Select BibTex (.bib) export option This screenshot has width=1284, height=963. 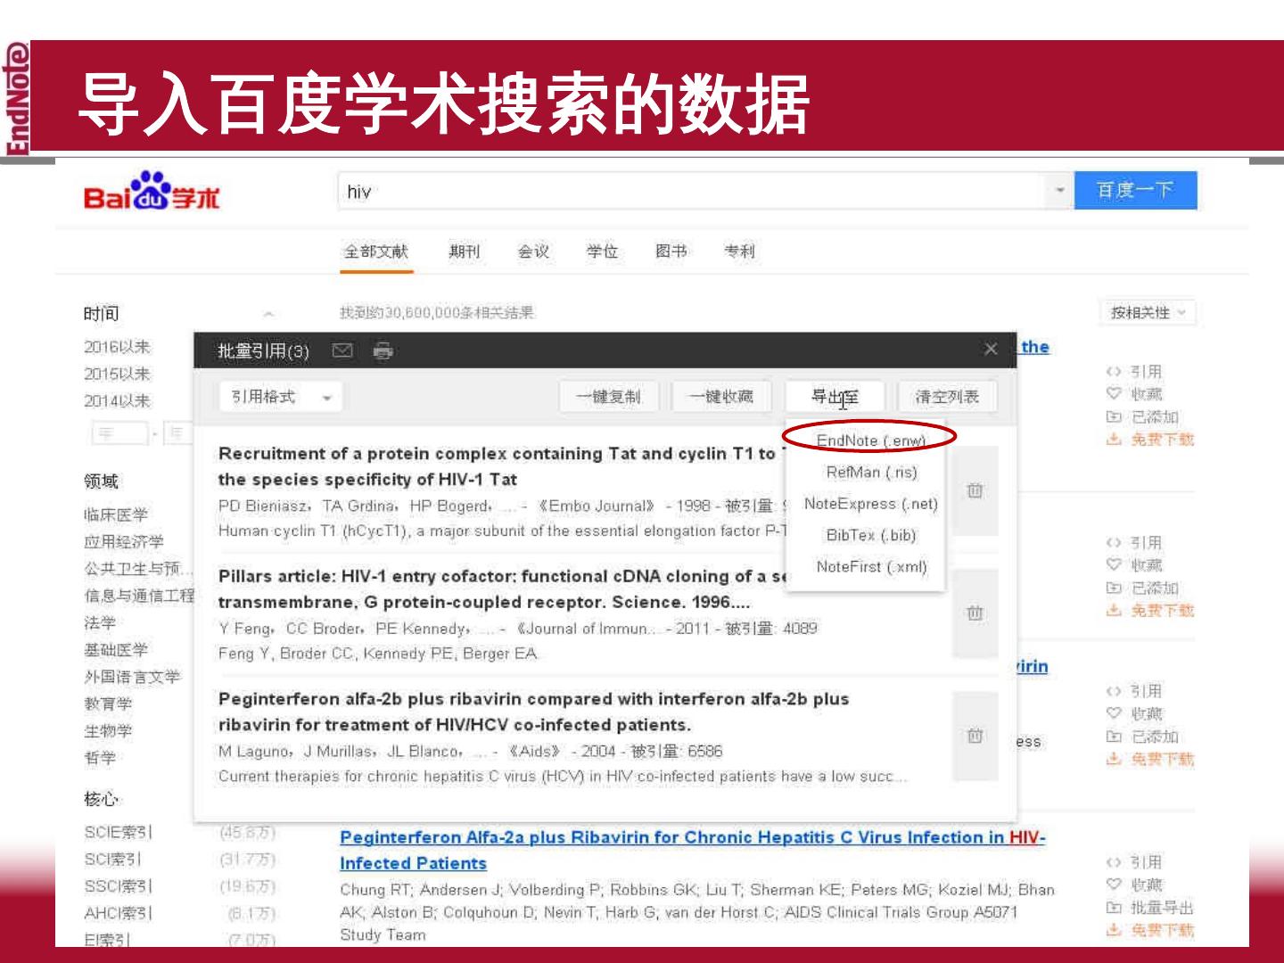coord(871,535)
